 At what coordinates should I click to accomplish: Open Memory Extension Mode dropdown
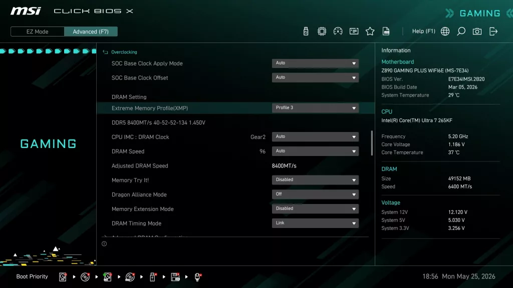[315, 208]
